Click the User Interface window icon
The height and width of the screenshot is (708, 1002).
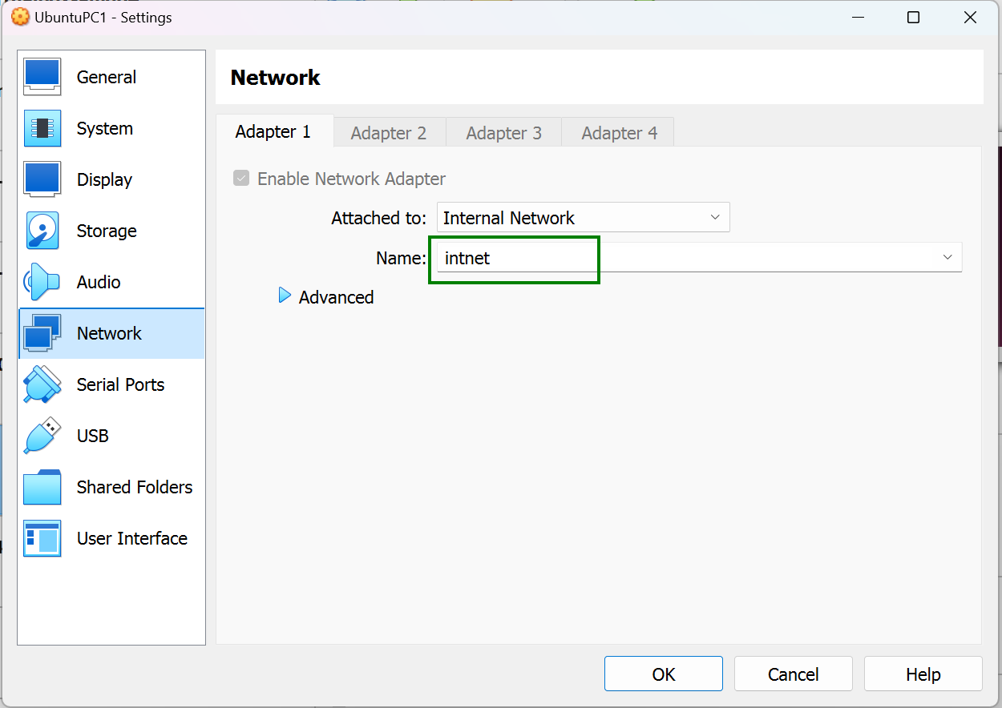pos(42,538)
